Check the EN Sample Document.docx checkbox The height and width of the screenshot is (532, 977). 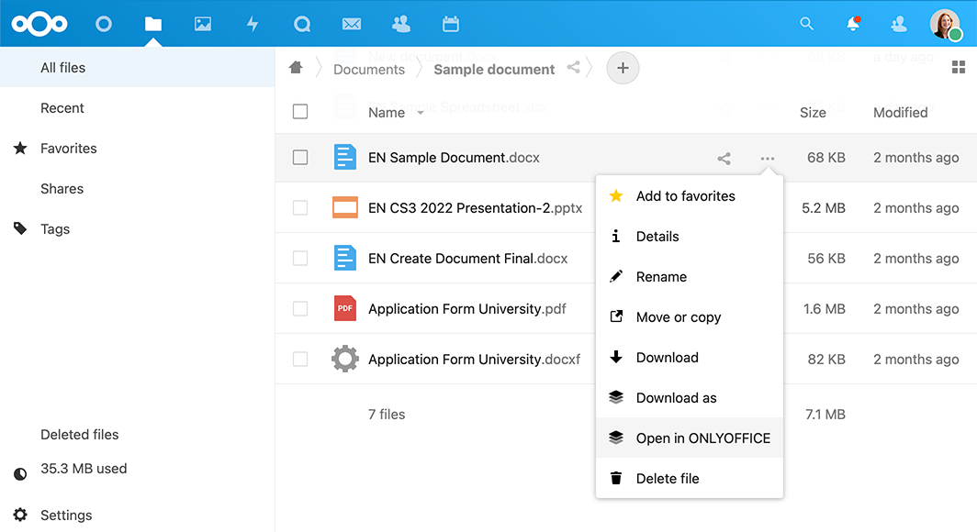(300, 158)
